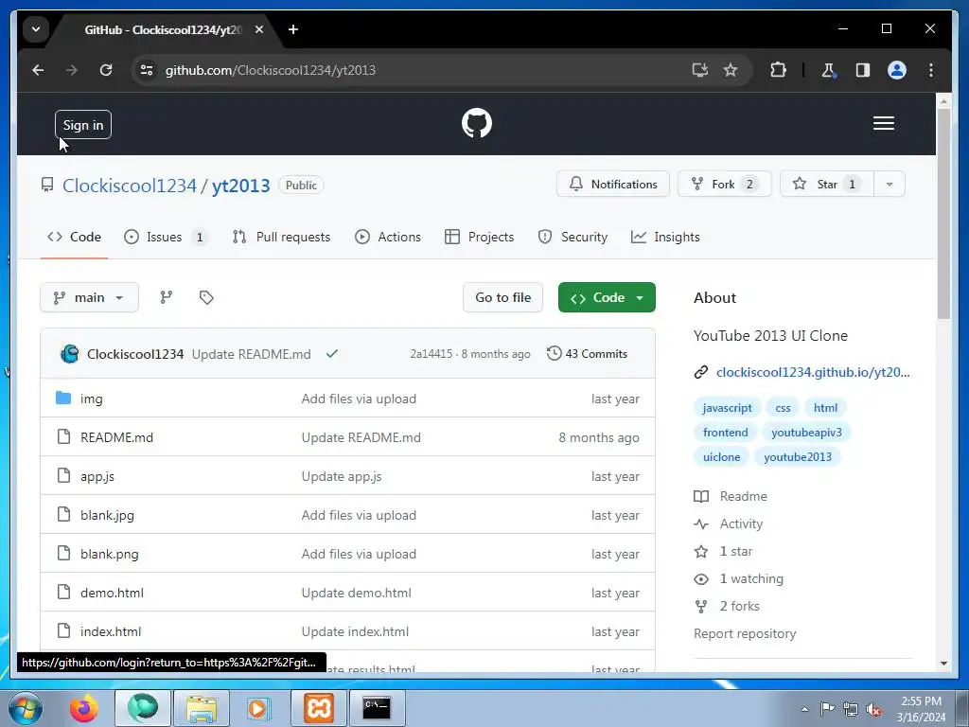View branches icon next to main
Image resolution: width=969 pixels, height=727 pixels.
167,297
